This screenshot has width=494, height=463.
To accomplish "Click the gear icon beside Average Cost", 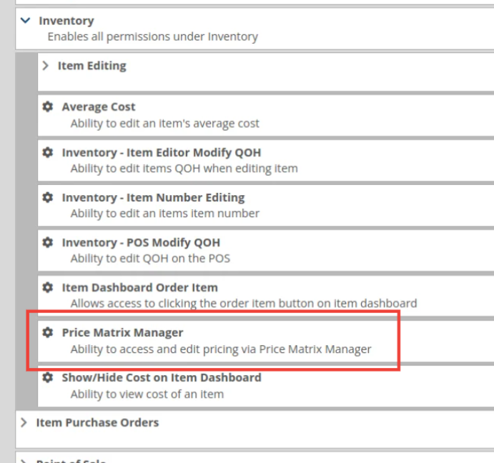I will click(48, 106).
